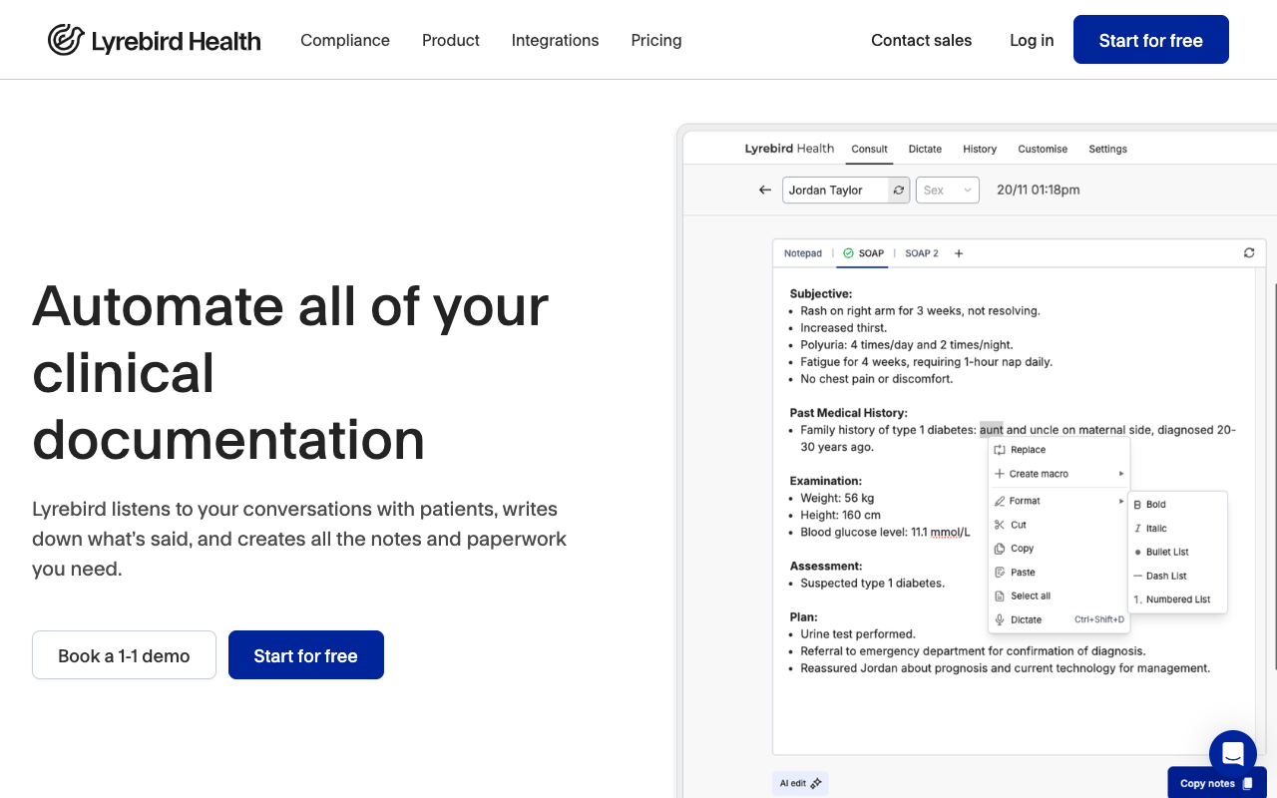Open the chat support bubble icon
1277x798 pixels.
coord(1232,753)
